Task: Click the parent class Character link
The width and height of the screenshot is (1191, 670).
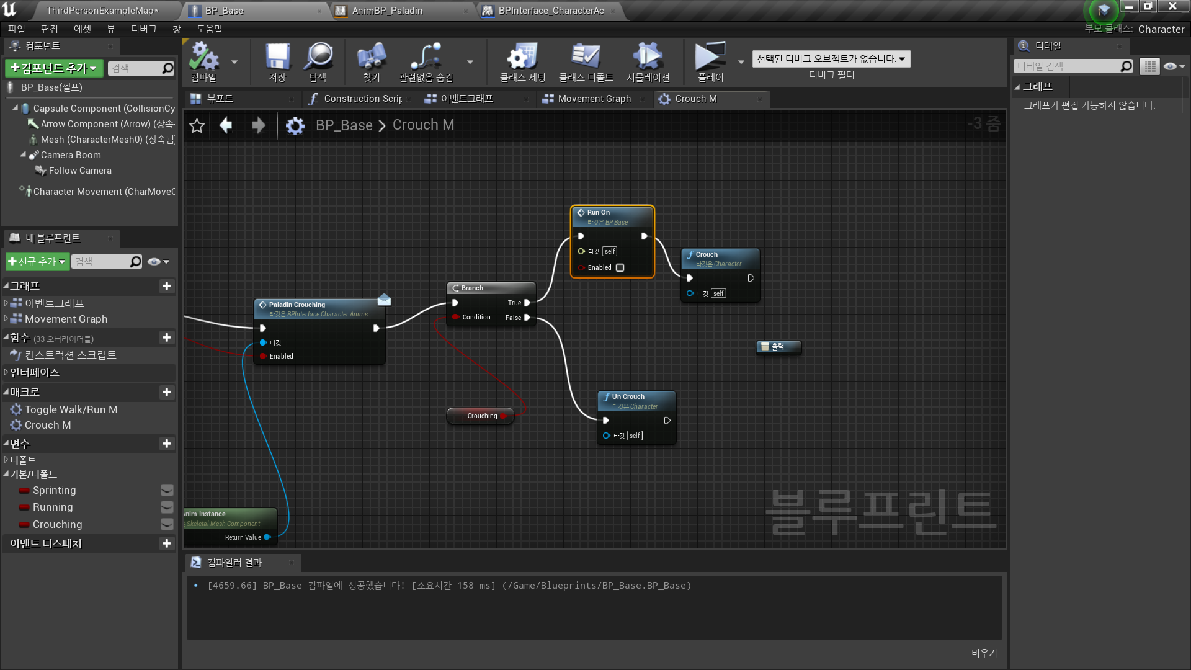Action: (1161, 29)
